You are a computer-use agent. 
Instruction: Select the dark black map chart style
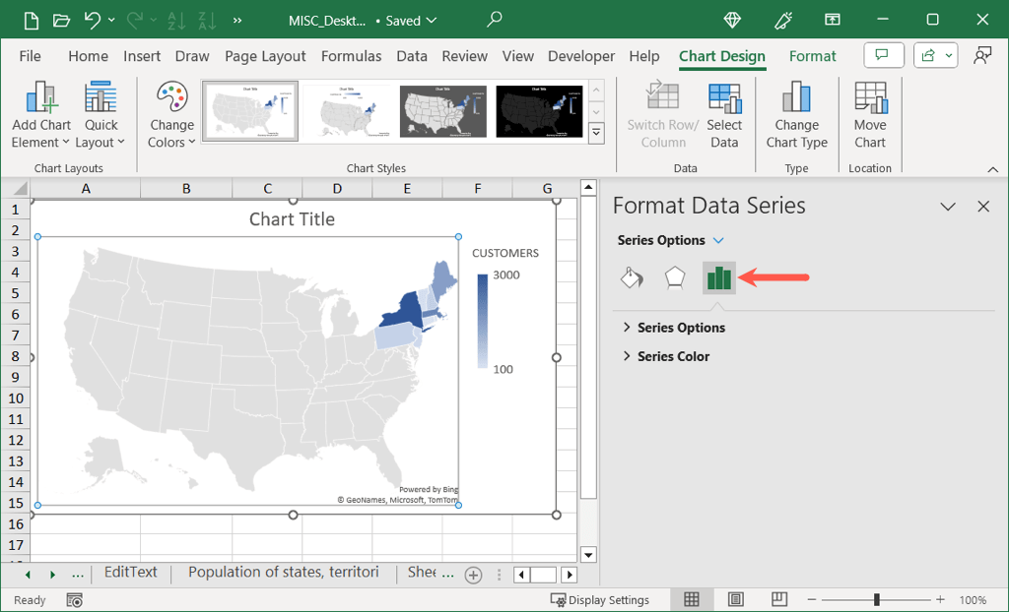coord(539,111)
